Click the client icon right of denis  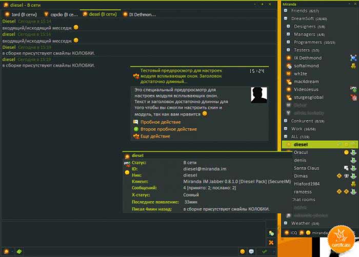pos(353,161)
